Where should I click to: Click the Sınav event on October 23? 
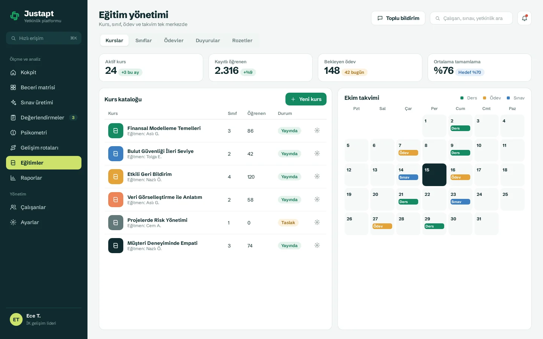(460, 202)
